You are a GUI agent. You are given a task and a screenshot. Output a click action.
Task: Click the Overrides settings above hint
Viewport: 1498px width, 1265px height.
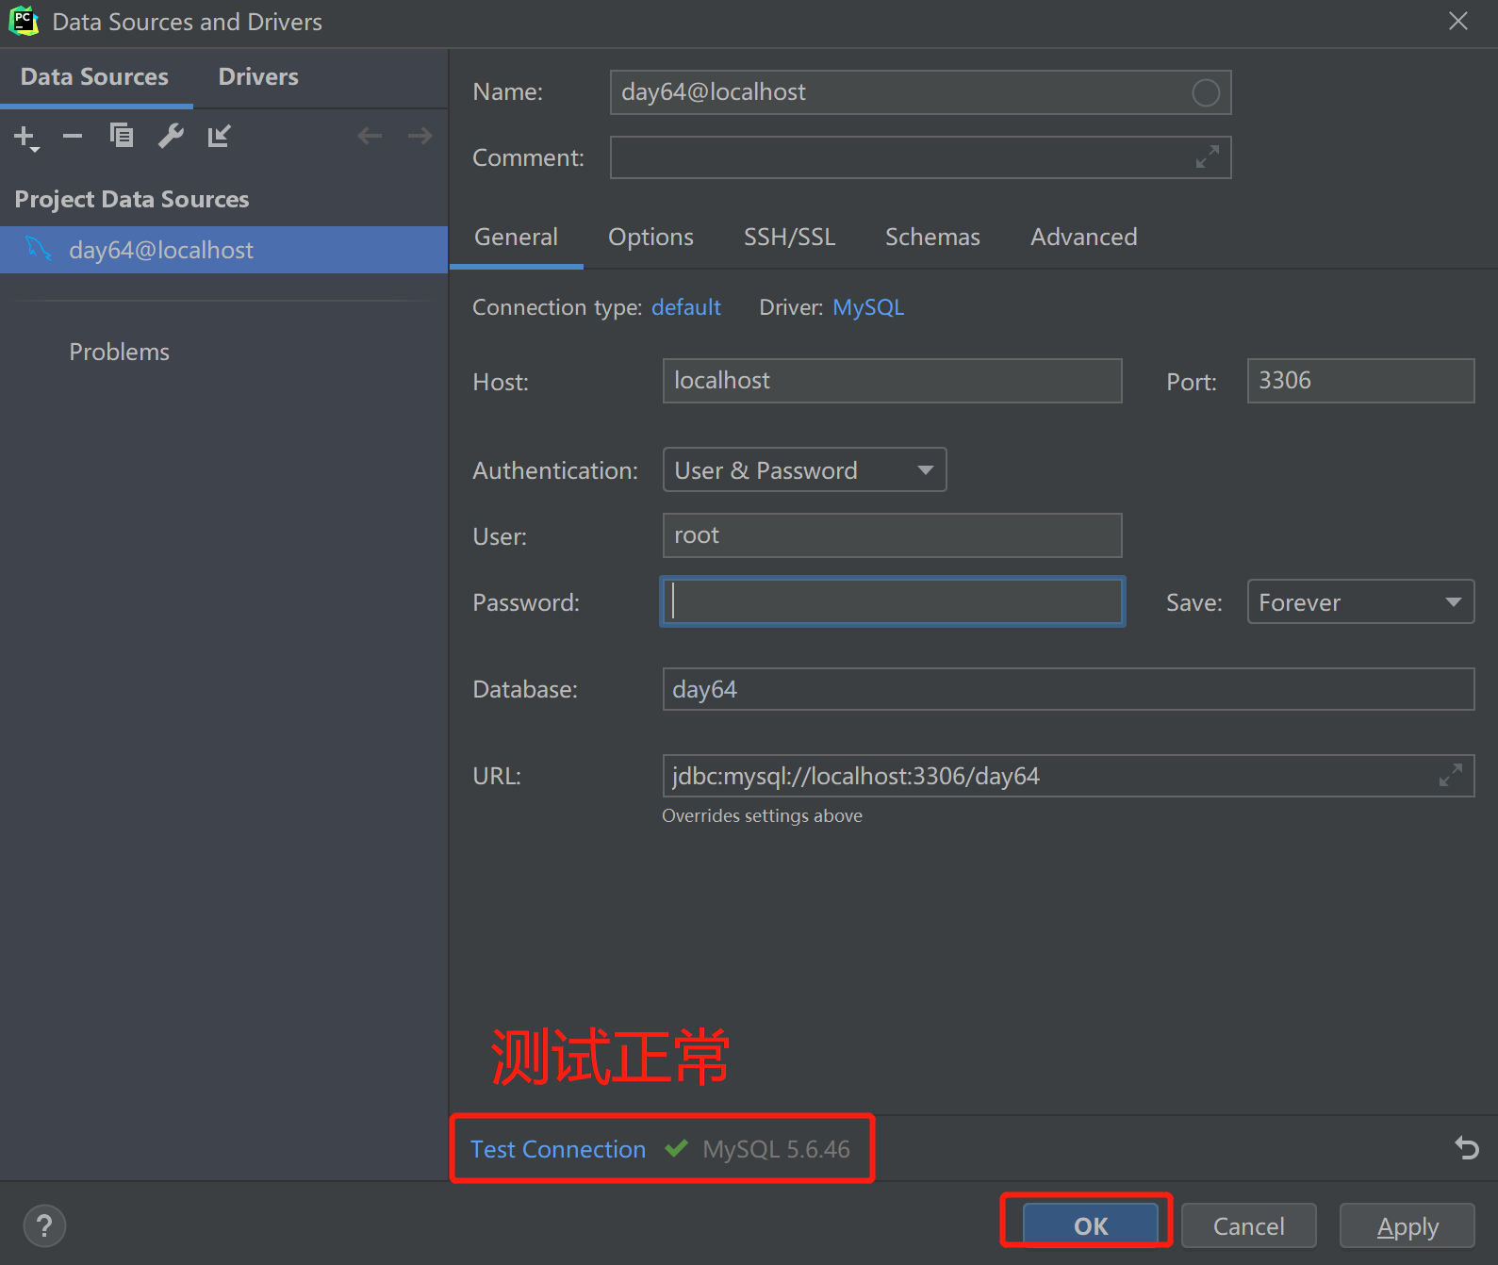[x=762, y=815]
